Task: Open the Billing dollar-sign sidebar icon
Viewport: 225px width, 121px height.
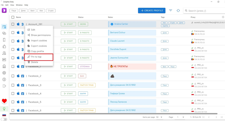Action: (4, 79)
